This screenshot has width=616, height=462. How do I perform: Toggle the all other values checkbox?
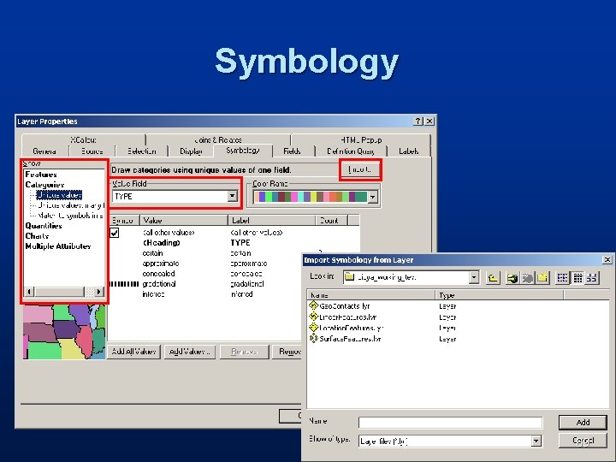[115, 233]
